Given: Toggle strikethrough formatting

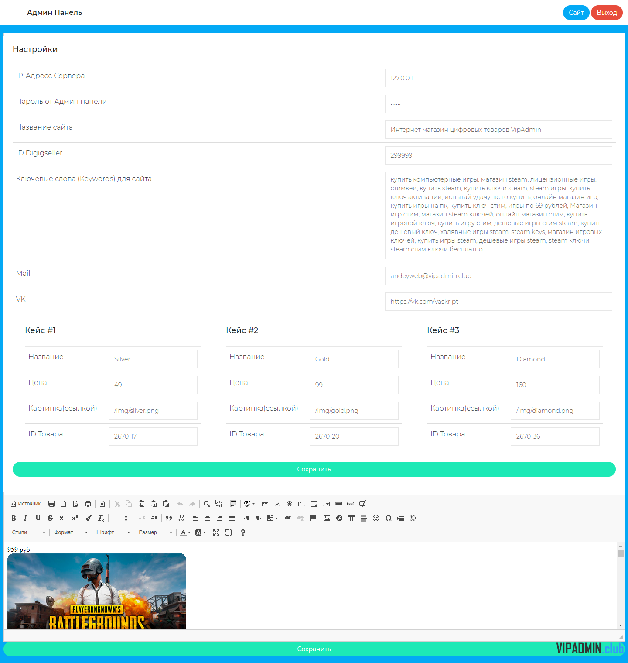Looking at the screenshot, I should pyautogui.click(x=50, y=518).
